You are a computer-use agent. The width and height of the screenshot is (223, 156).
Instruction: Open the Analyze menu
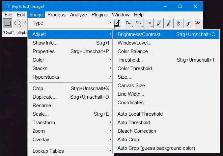78,15
